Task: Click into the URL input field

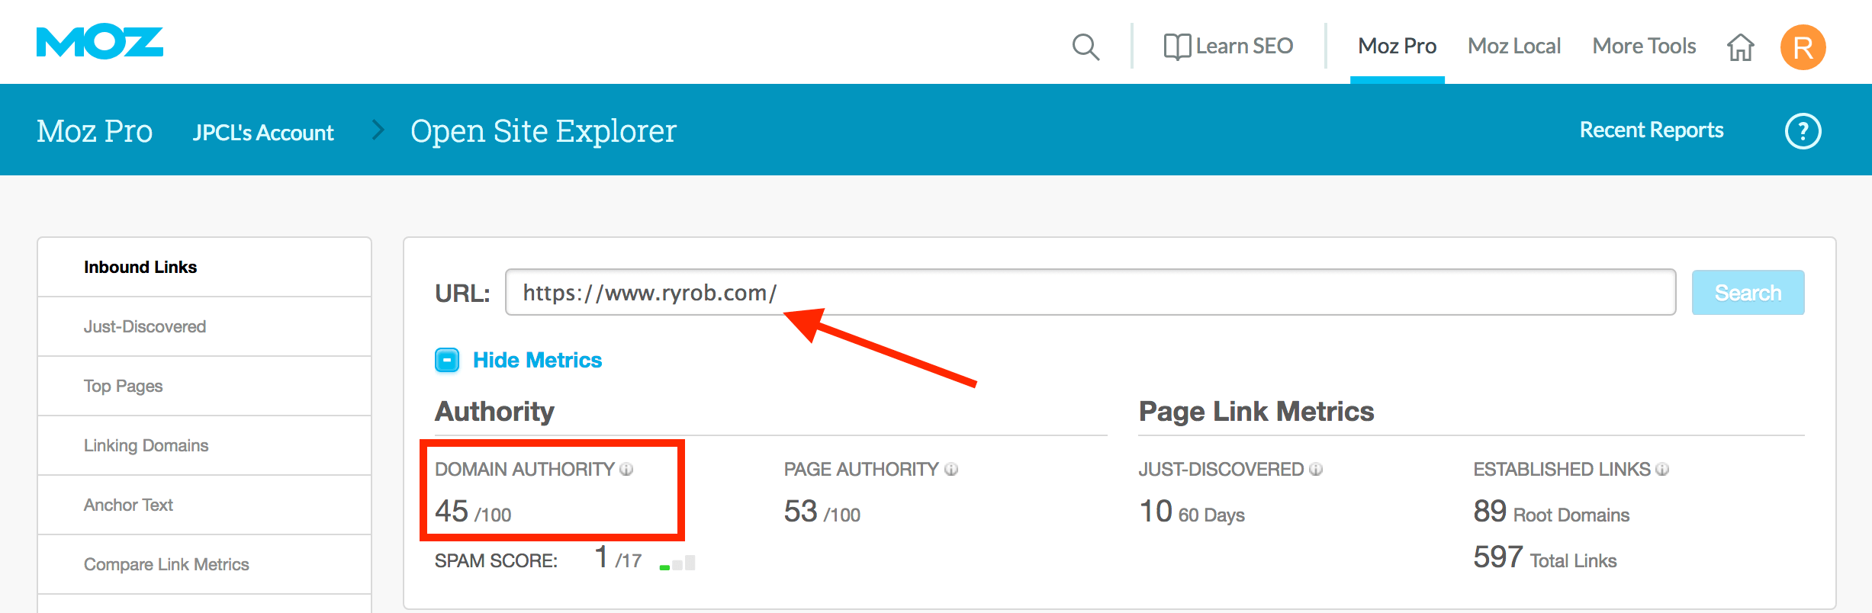Action: pyautogui.click(x=1089, y=293)
